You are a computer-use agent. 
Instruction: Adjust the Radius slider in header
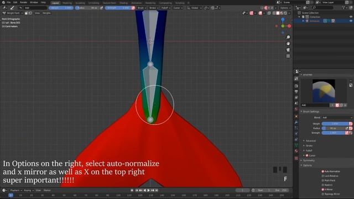[x=87, y=8]
